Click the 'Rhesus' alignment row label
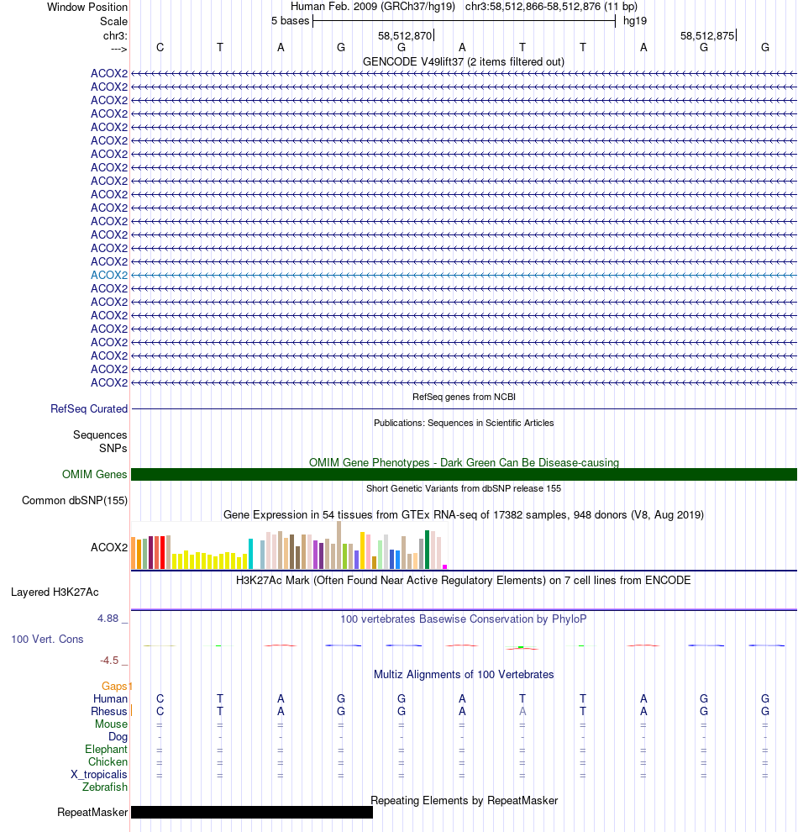The width and height of the screenshot is (798, 832). (109, 711)
